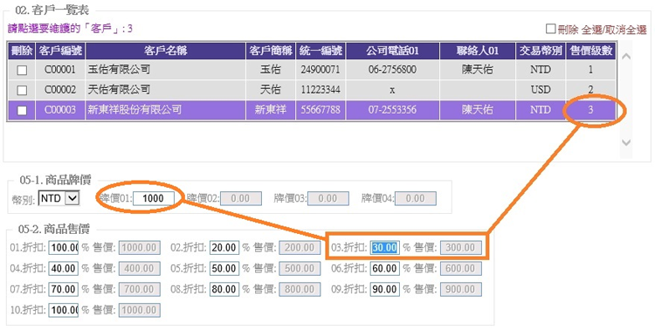Click the 05.折扣 field showing 50.00
Screen dimensions: 655x330
(x=224, y=269)
